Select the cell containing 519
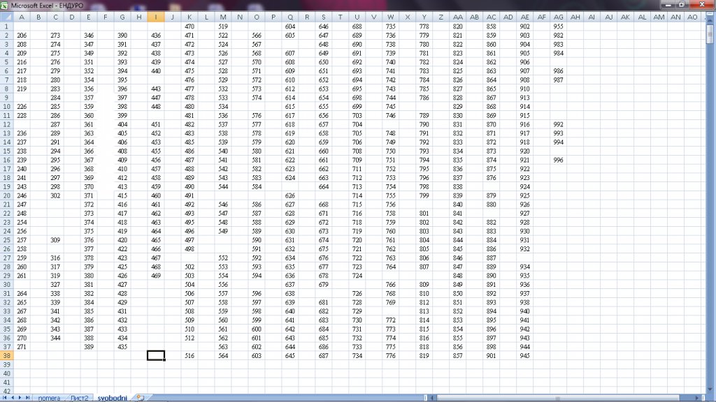Image resolution: width=716 pixels, height=402 pixels. 223,27
